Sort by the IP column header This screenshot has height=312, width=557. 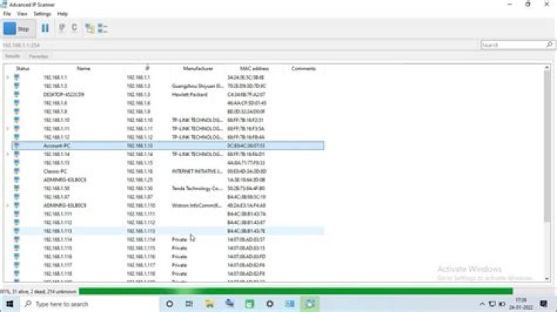click(x=148, y=69)
